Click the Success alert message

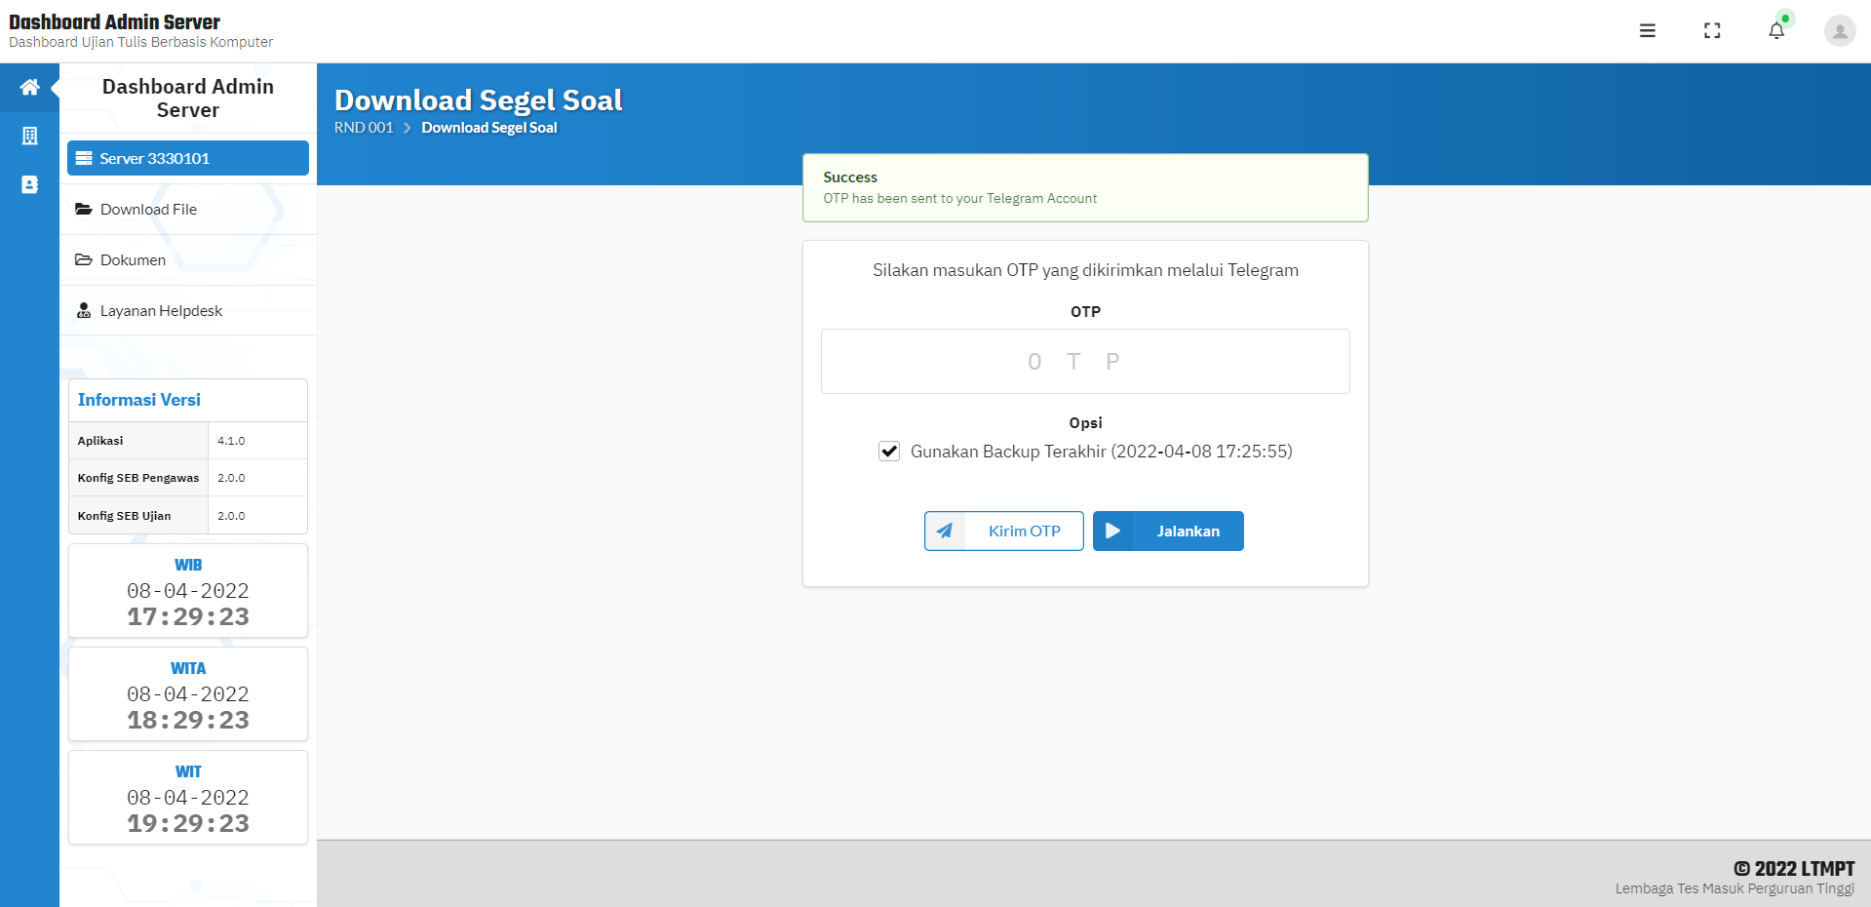(1085, 187)
